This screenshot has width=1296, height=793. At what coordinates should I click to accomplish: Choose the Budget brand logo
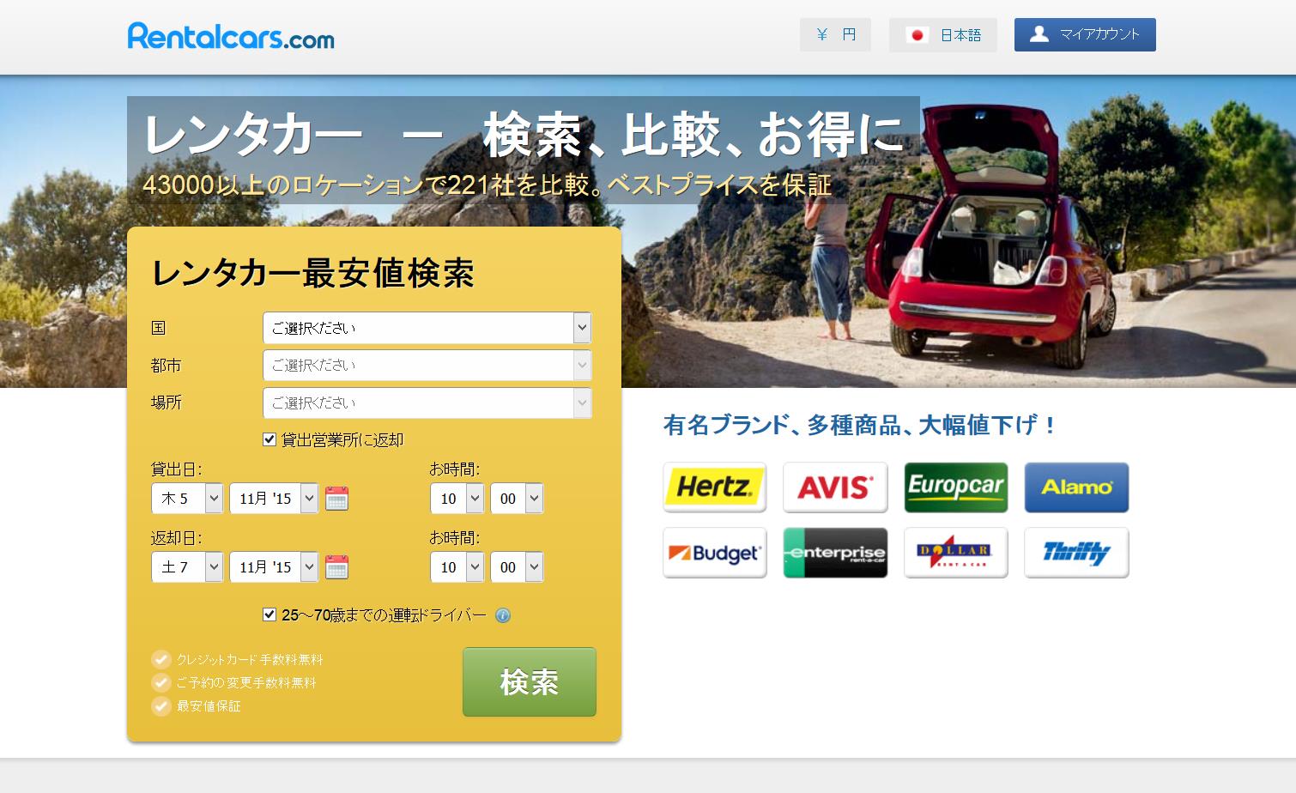point(714,553)
